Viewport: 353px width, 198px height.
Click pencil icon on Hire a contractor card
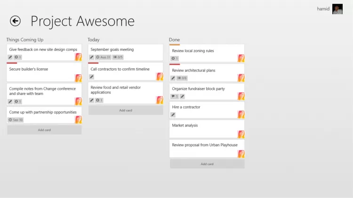(x=173, y=115)
